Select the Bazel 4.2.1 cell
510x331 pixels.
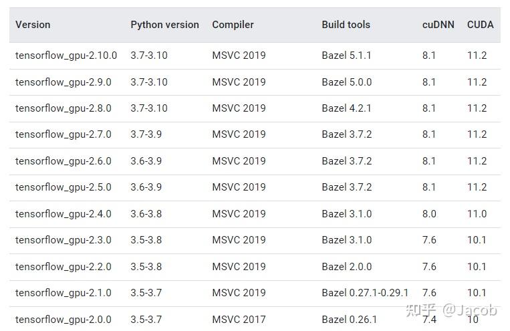(x=346, y=108)
